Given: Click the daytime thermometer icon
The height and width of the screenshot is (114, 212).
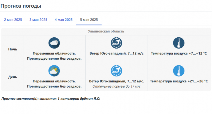Looking at the screenshot, I should 178,71.
